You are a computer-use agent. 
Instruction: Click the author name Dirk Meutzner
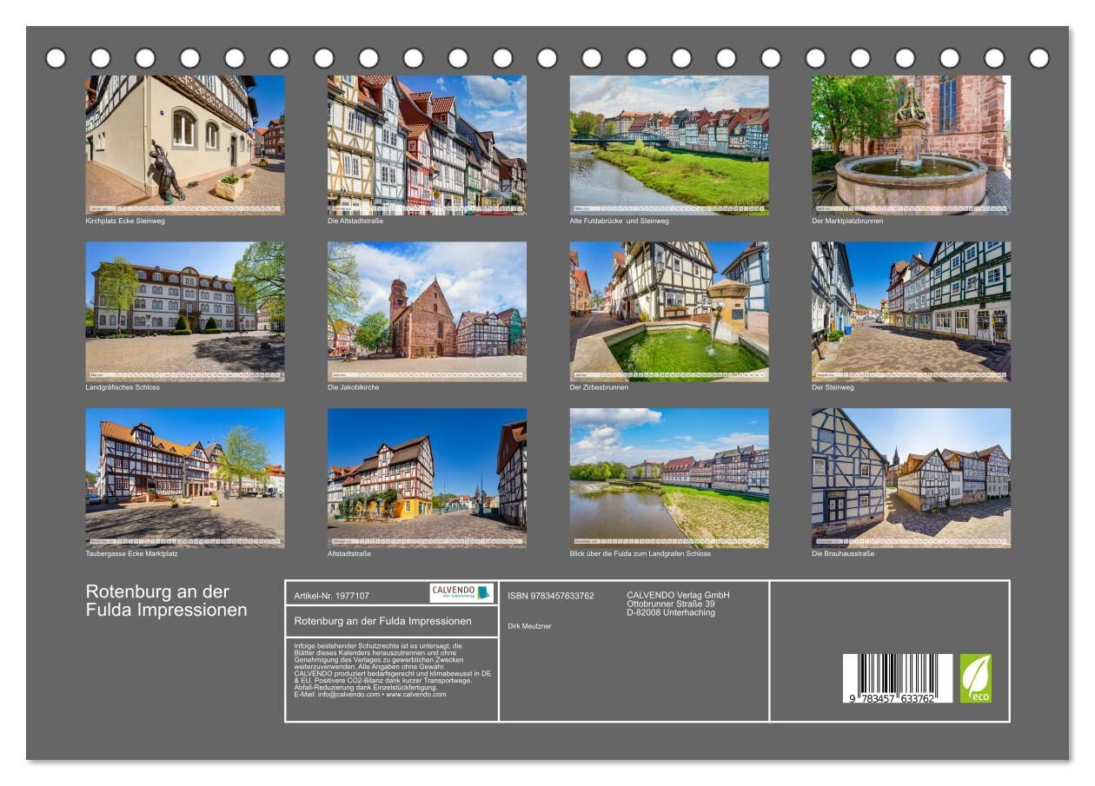tap(529, 626)
